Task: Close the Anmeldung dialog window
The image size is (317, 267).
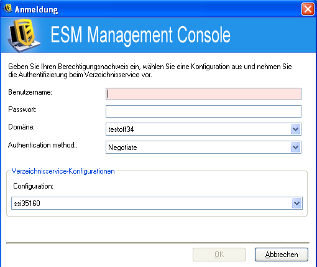Action: (x=308, y=9)
